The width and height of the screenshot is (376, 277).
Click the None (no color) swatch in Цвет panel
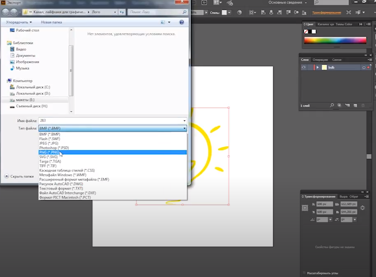(306, 32)
